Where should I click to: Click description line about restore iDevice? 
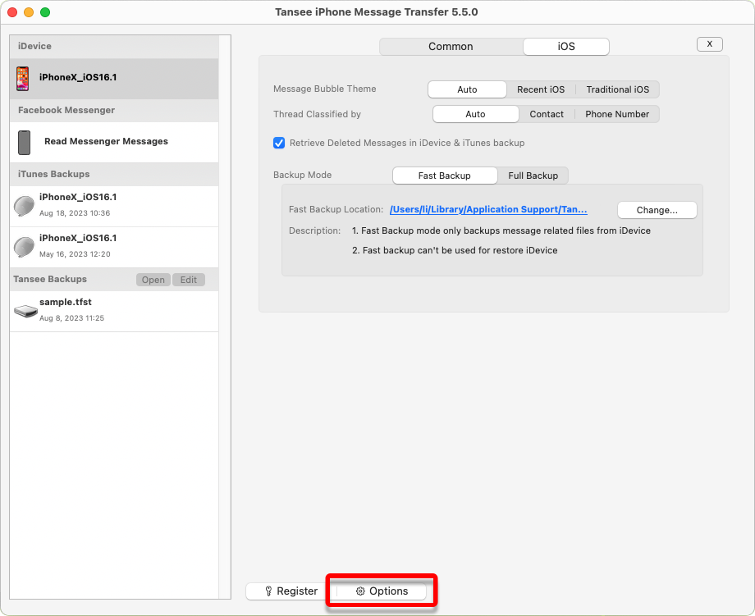tap(455, 250)
